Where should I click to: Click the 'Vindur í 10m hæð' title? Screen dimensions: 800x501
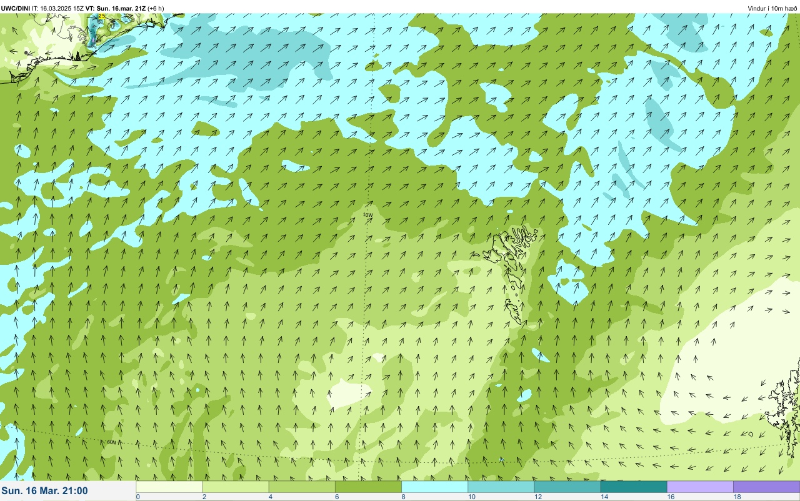click(772, 8)
